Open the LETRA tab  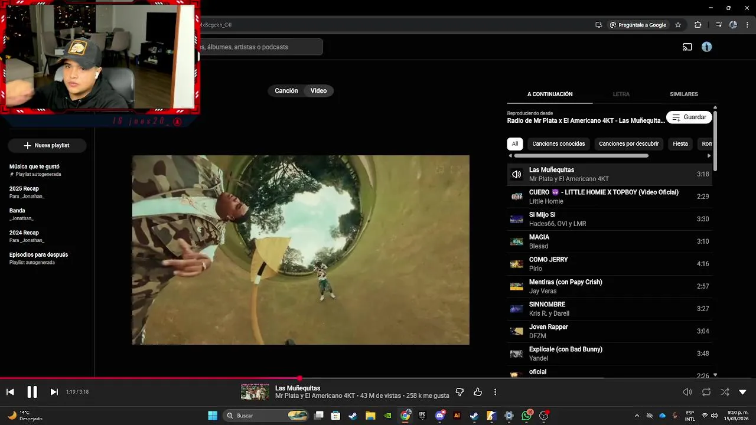tap(621, 94)
